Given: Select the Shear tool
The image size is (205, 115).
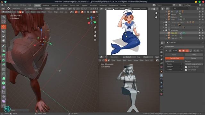Looking at the screenshot, I should pyautogui.click(x=4, y=101).
